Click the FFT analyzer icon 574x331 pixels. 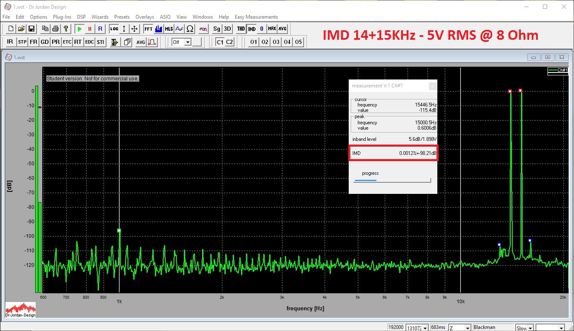148,29
